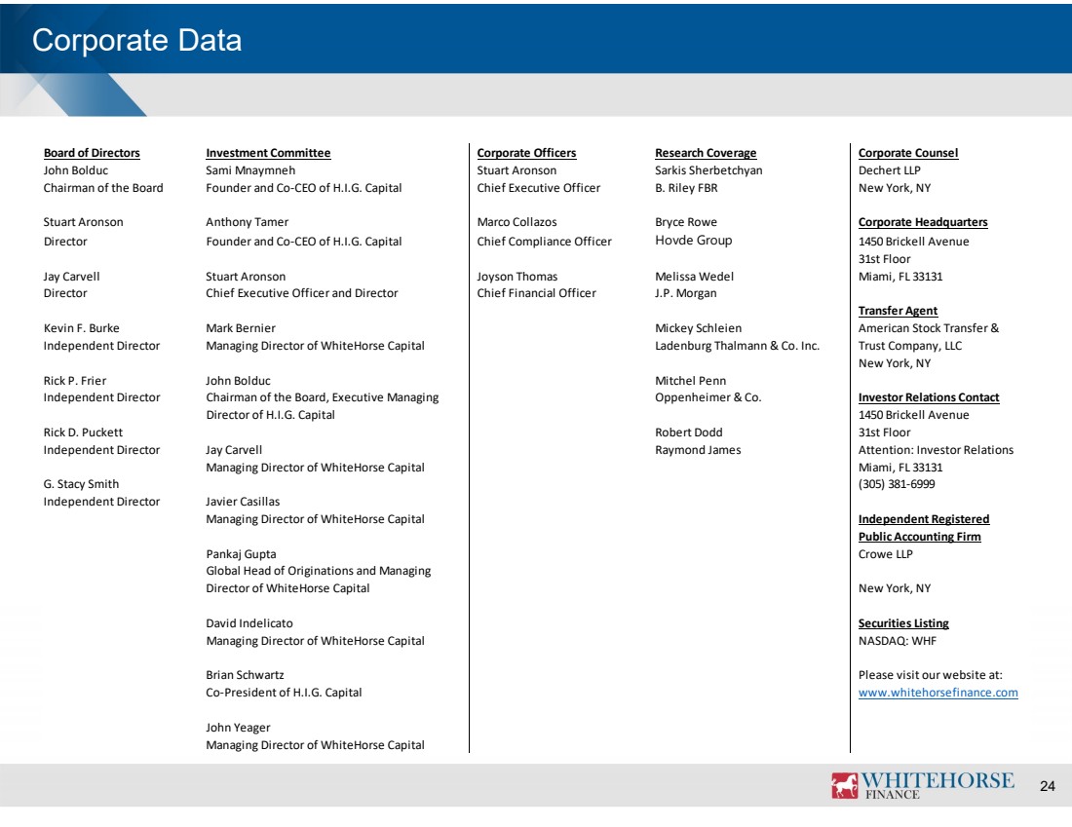
Task: Select 'Marco Collazos' under Corporate Officers
Action: [x=517, y=222]
